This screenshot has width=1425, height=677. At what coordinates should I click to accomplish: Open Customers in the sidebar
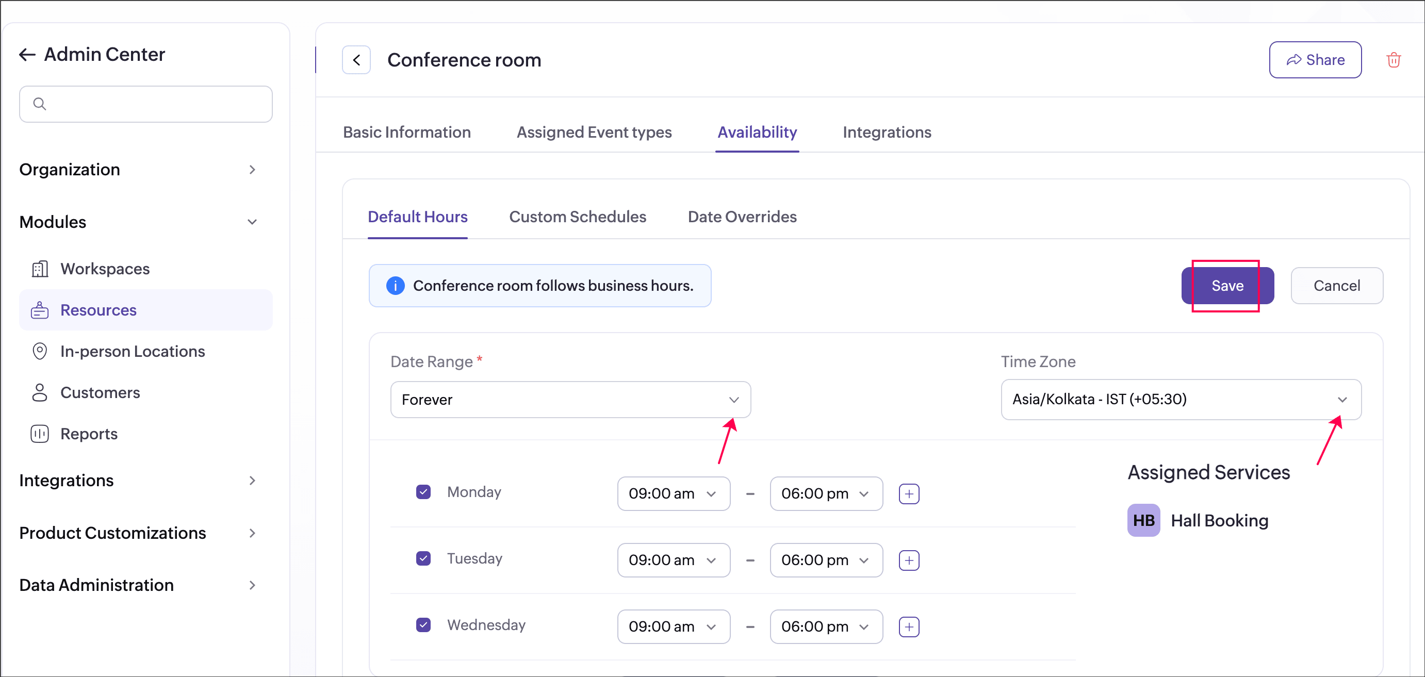click(x=100, y=393)
